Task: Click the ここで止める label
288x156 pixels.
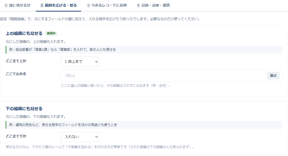Action: pyautogui.click(x=16, y=74)
